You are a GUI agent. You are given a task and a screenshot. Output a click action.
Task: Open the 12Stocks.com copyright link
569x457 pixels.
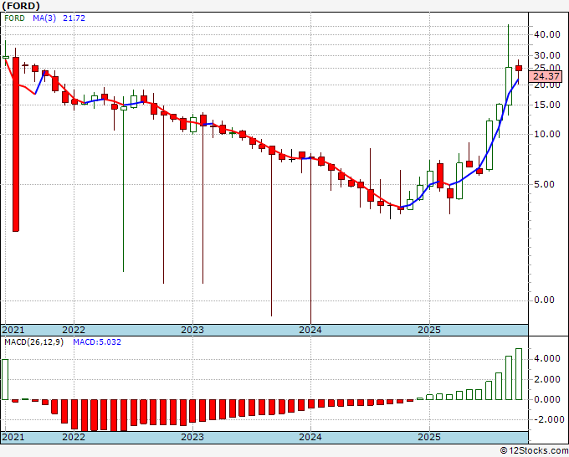(x=534, y=451)
